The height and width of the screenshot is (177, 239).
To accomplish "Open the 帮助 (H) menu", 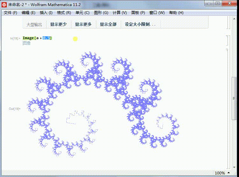I will (176, 13).
